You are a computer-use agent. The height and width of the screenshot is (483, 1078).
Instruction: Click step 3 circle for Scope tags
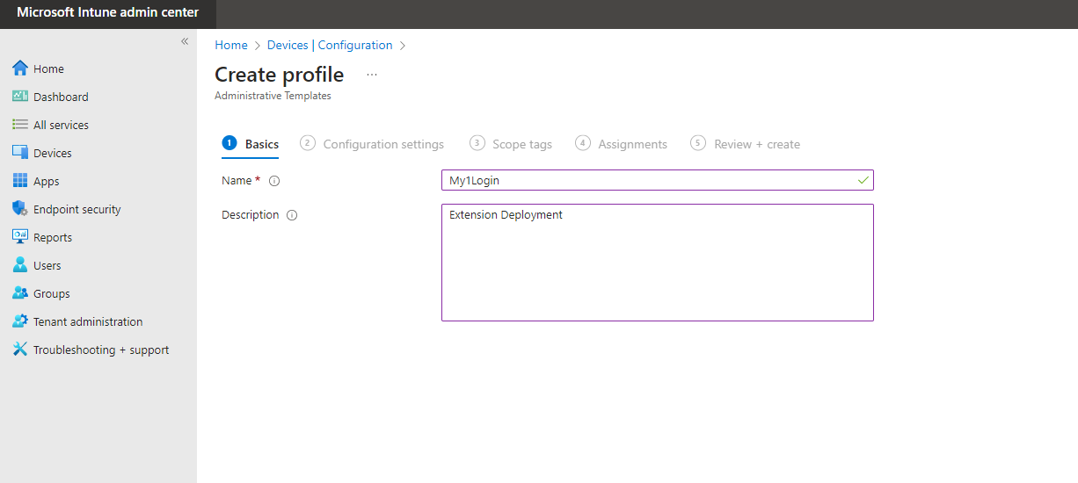(477, 143)
